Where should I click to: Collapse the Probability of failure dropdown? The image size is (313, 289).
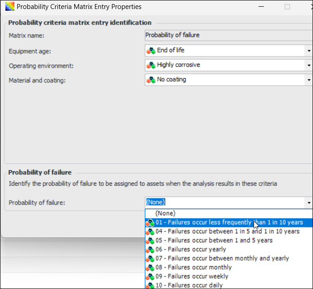pos(309,202)
